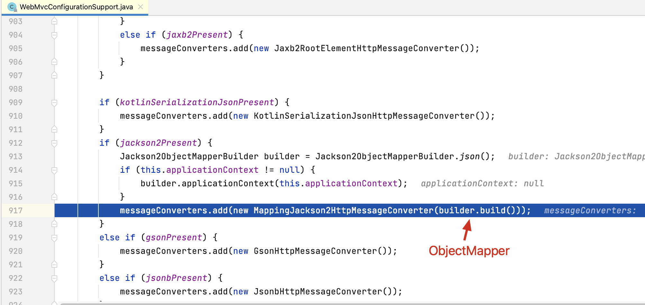
Task: Click on kotlinSerializationJsonPresent variable
Action: [197, 102]
